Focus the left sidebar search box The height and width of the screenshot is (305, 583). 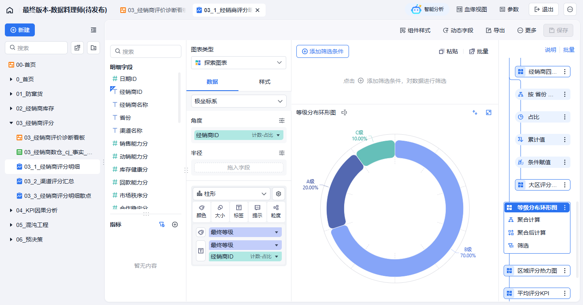coord(36,48)
